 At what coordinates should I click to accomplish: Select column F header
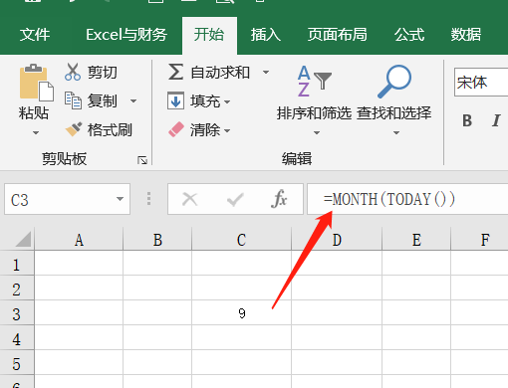(x=479, y=239)
